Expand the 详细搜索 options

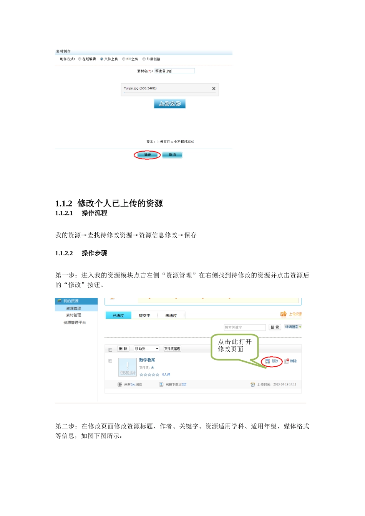click(x=293, y=327)
